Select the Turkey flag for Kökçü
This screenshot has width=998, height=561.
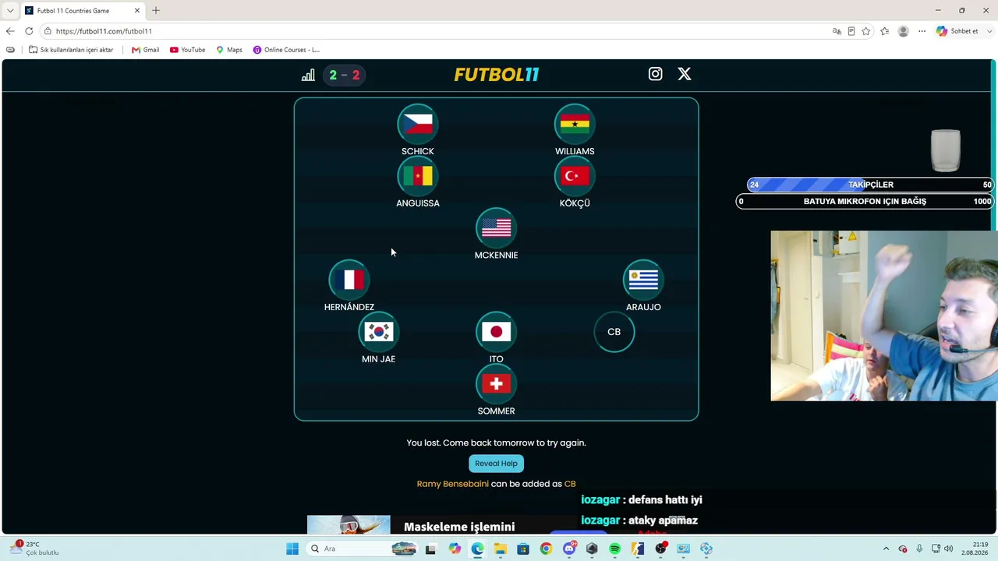click(575, 175)
